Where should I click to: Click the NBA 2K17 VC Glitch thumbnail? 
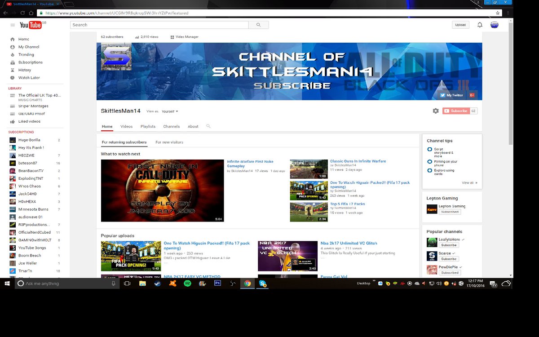point(288,256)
